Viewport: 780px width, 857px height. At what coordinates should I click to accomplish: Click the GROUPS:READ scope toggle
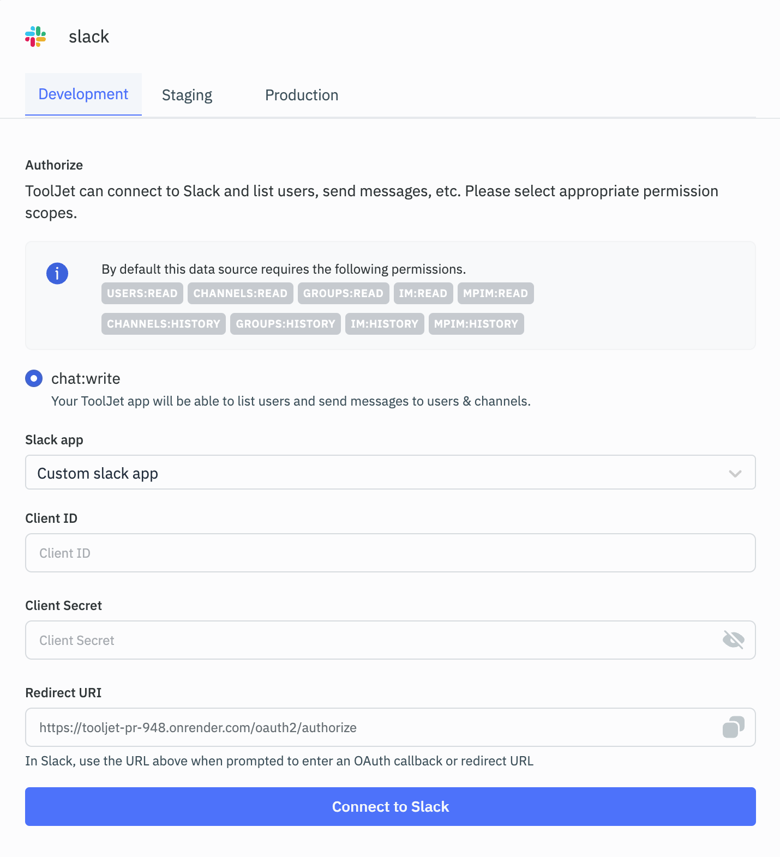(343, 293)
